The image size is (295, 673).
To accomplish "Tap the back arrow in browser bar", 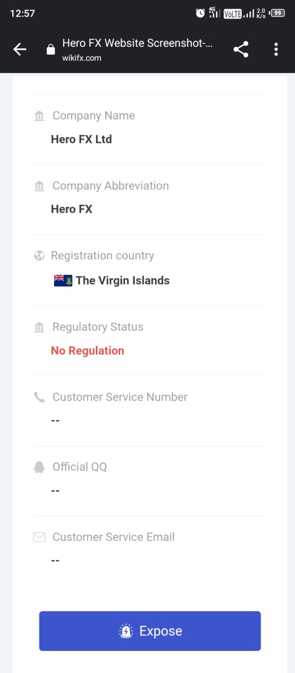I will click(20, 49).
